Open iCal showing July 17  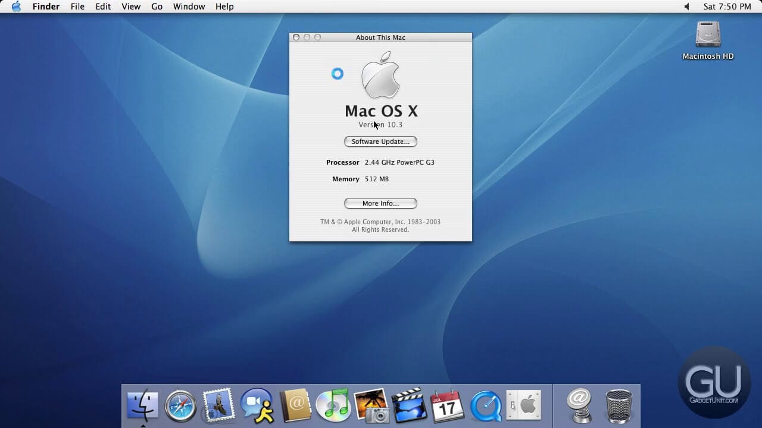(447, 405)
